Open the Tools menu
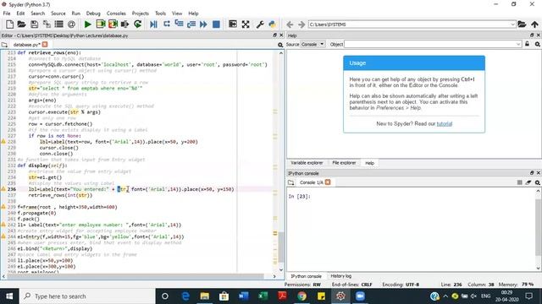 (160, 14)
